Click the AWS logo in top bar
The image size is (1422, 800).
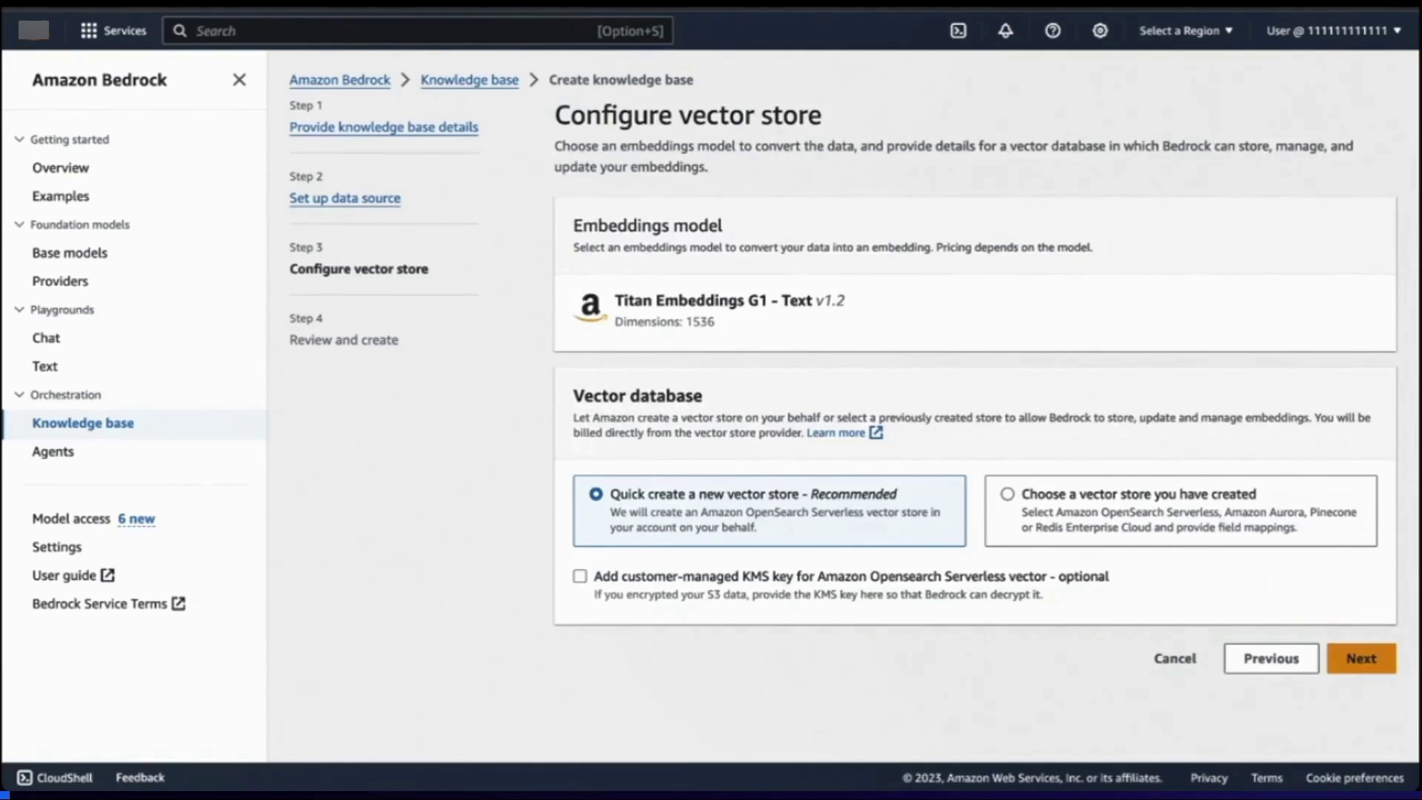[x=33, y=30]
